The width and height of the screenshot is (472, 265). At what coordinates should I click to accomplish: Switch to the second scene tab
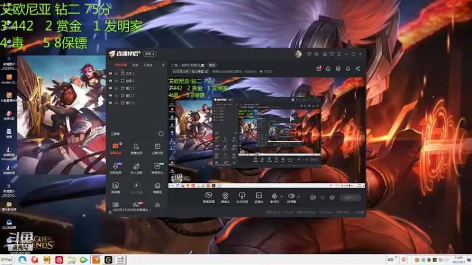(x=135, y=65)
